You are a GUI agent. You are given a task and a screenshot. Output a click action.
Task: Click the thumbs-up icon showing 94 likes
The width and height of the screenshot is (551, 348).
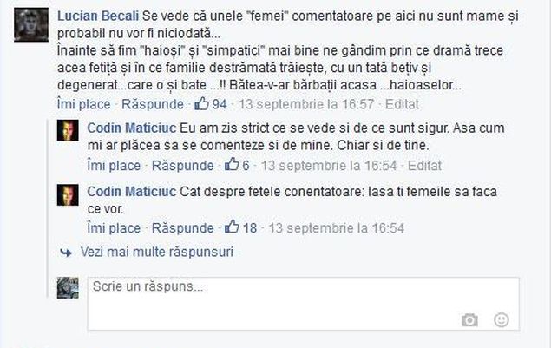pos(202,104)
